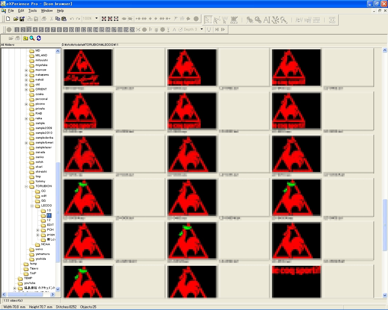This screenshot has width=388, height=310.
Task: Click the zoom magnifier tool in right toolbar
Action: tap(284, 20)
